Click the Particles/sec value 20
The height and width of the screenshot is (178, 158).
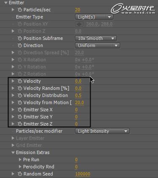click(x=78, y=10)
